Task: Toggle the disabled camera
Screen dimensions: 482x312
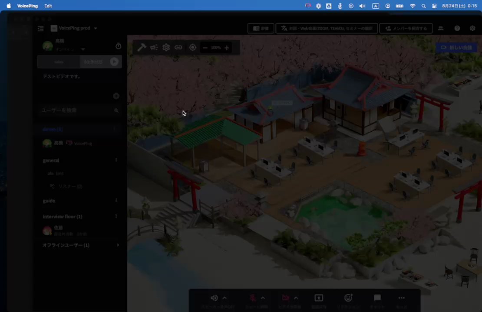Action: (286, 298)
